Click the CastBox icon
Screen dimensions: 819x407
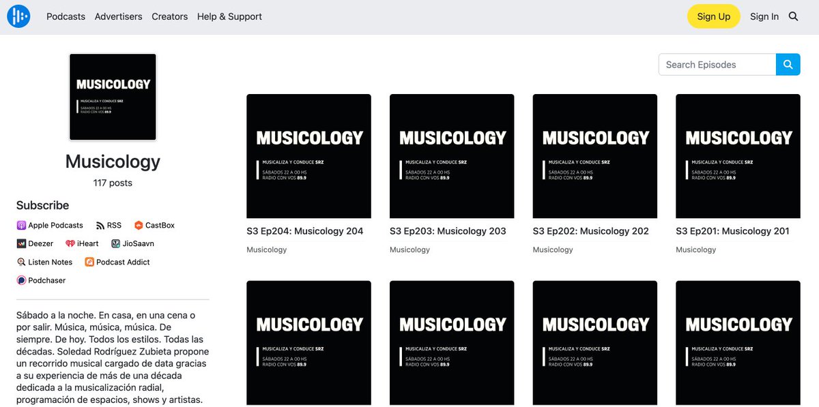tap(139, 225)
